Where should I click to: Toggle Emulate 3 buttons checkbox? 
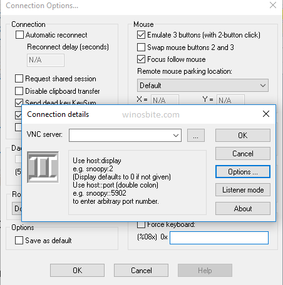pyautogui.click(x=141, y=35)
